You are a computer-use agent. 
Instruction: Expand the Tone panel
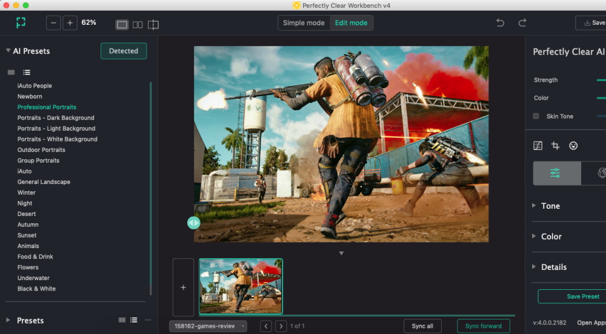tap(534, 206)
